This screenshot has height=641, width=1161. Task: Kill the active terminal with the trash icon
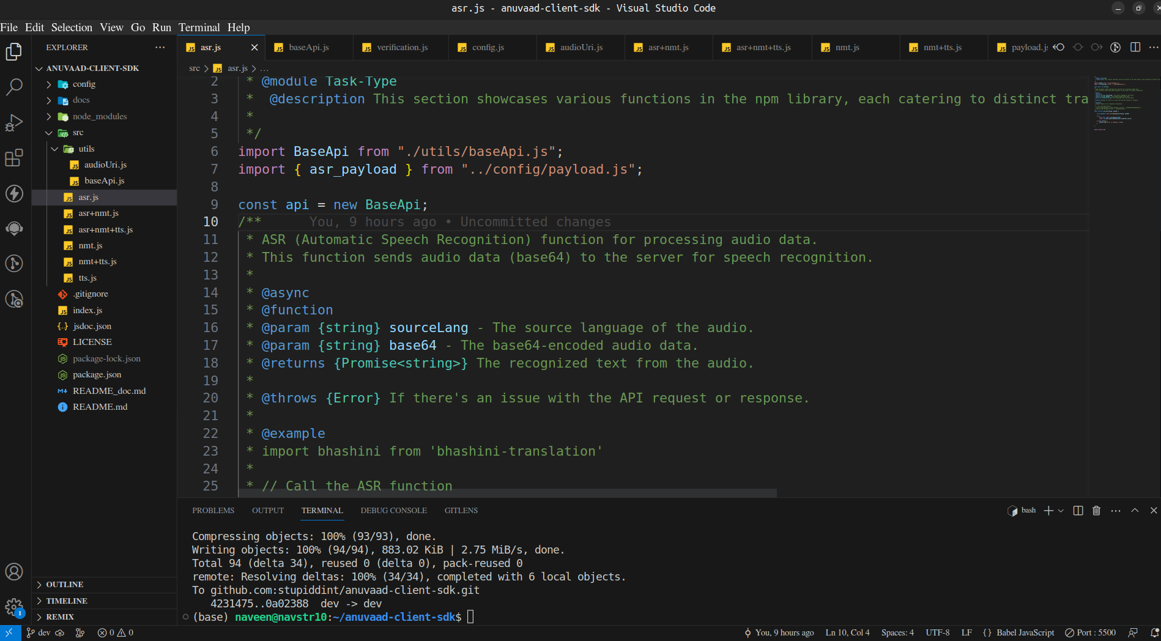click(x=1096, y=510)
